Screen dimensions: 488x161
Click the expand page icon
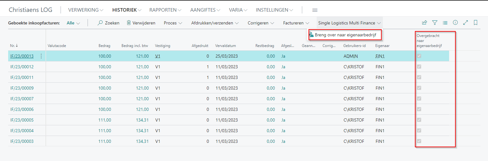point(466,23)
